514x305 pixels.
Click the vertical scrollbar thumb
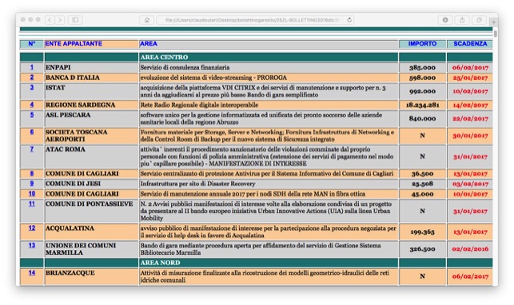pos(496,34)
